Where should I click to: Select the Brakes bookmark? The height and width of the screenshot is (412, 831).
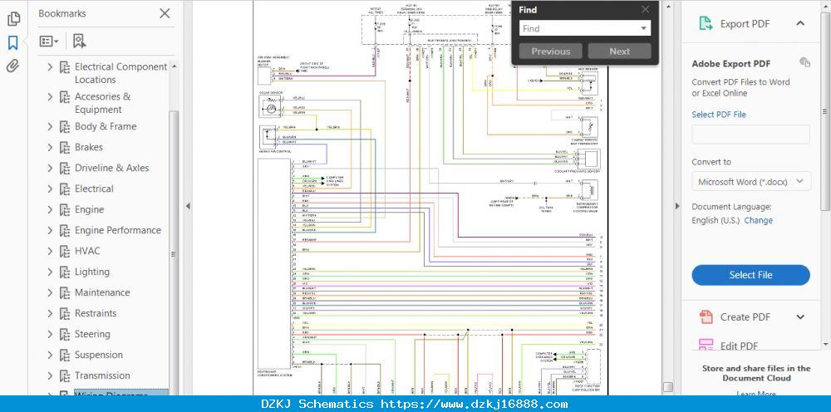[x=89, y=147]
